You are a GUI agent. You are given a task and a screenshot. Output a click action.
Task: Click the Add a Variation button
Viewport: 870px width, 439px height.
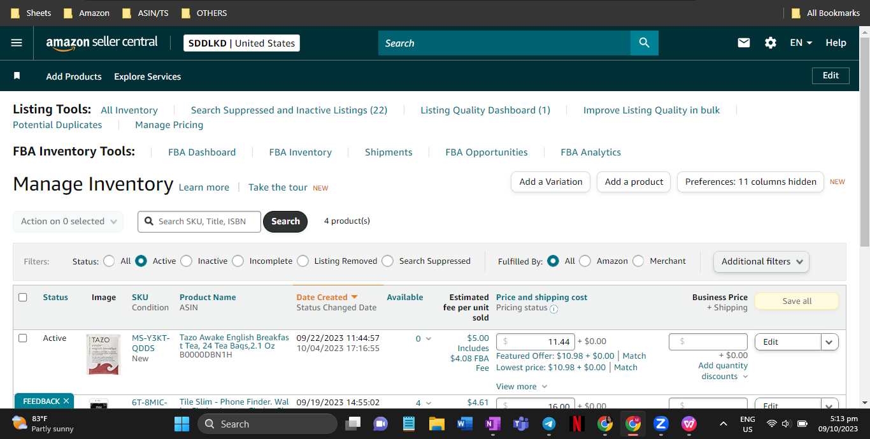551,182
